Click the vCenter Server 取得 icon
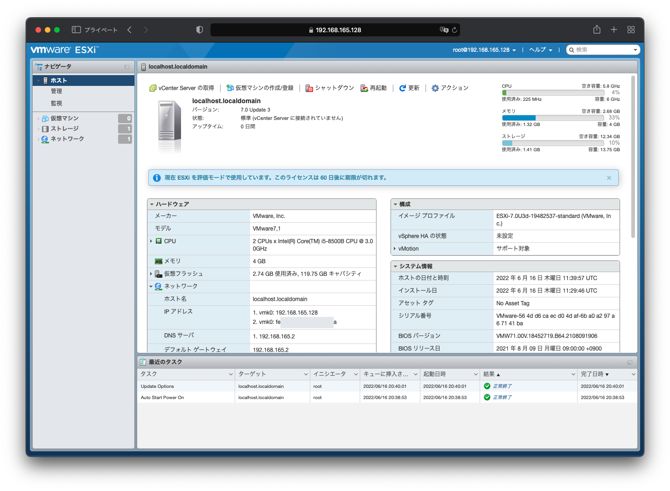This screenshot has width=670, height=491. (x=153, y=88)
